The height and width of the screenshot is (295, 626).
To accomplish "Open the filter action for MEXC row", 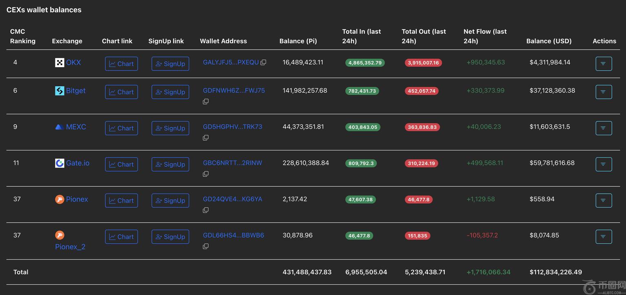I will 604,128.
